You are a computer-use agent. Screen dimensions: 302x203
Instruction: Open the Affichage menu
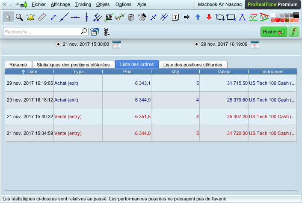pyautogui.click(x=60, y=4)
